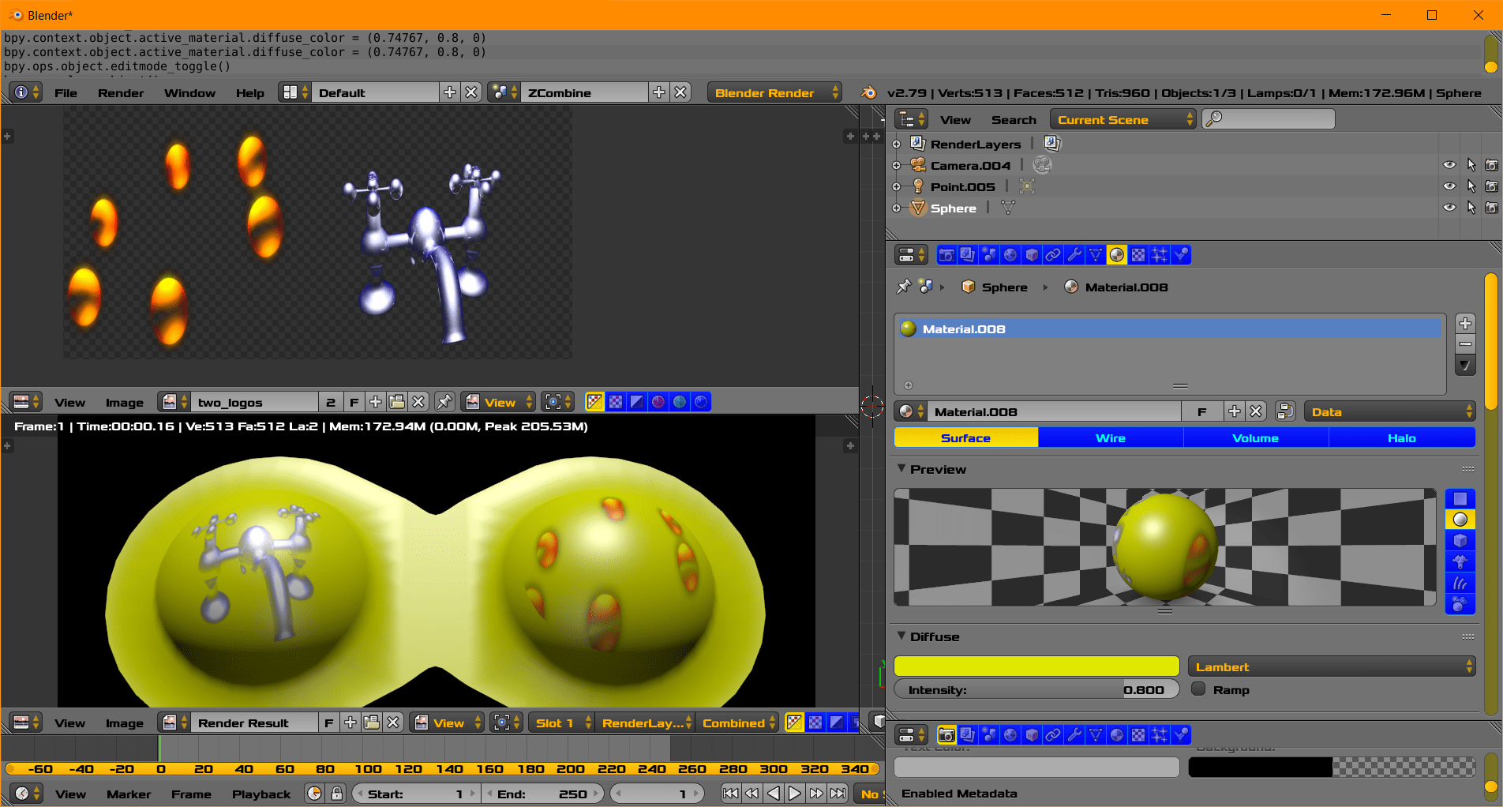Open the Render menu
The image size is (1503, 807).
point(120,92)
